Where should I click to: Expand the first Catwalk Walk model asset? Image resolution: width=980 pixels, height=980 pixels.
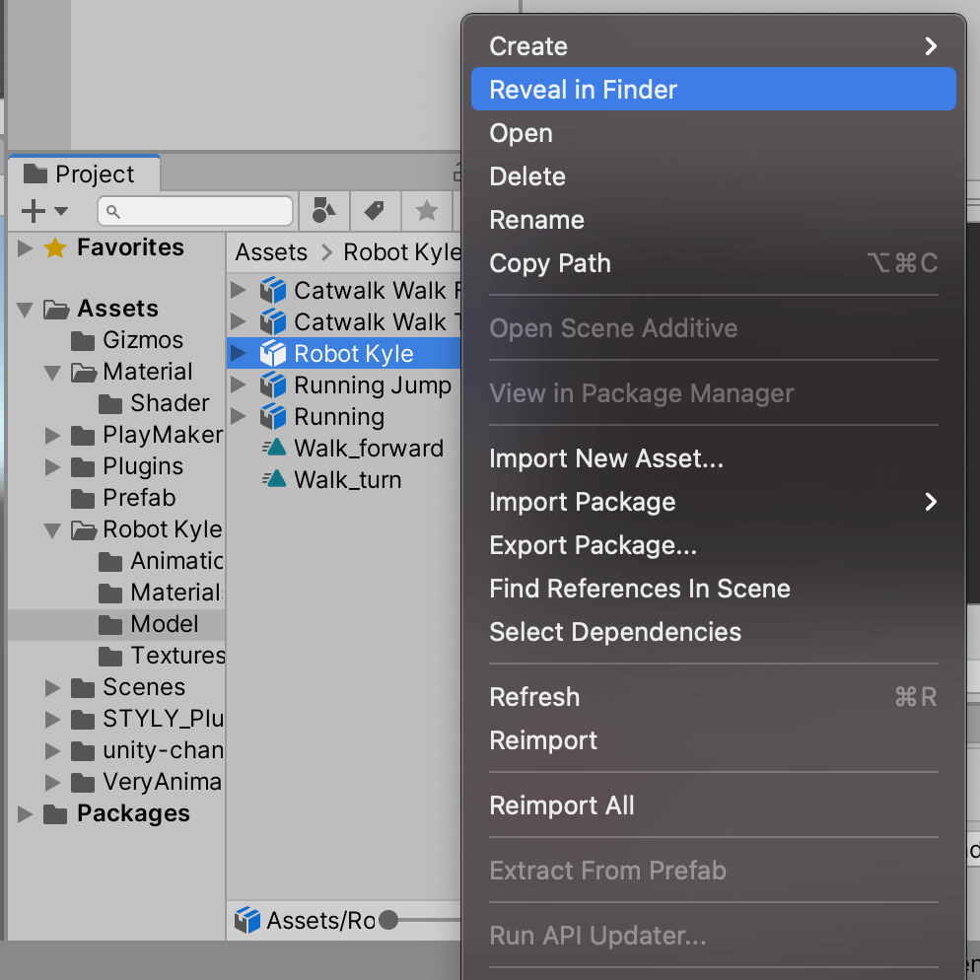[x=238, y=290]
